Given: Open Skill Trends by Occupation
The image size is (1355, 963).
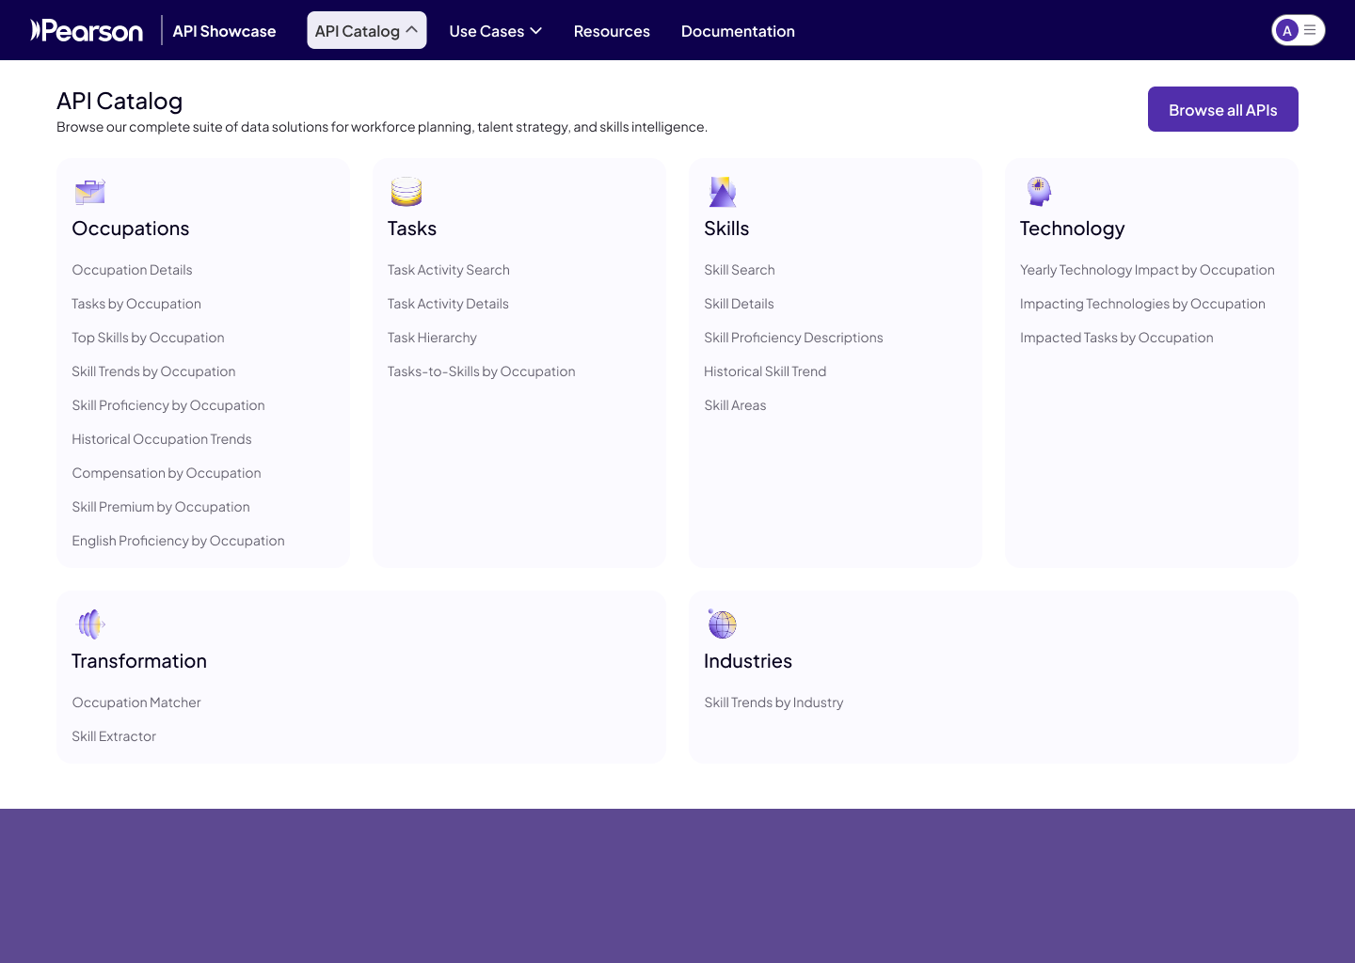Looking at the screenshot, I should pyautogui.click(x=153, y=371).
